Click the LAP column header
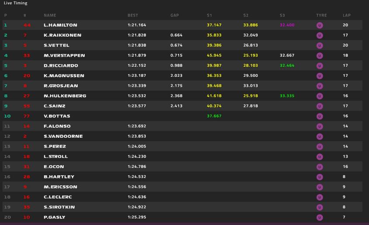 [347, 15]
